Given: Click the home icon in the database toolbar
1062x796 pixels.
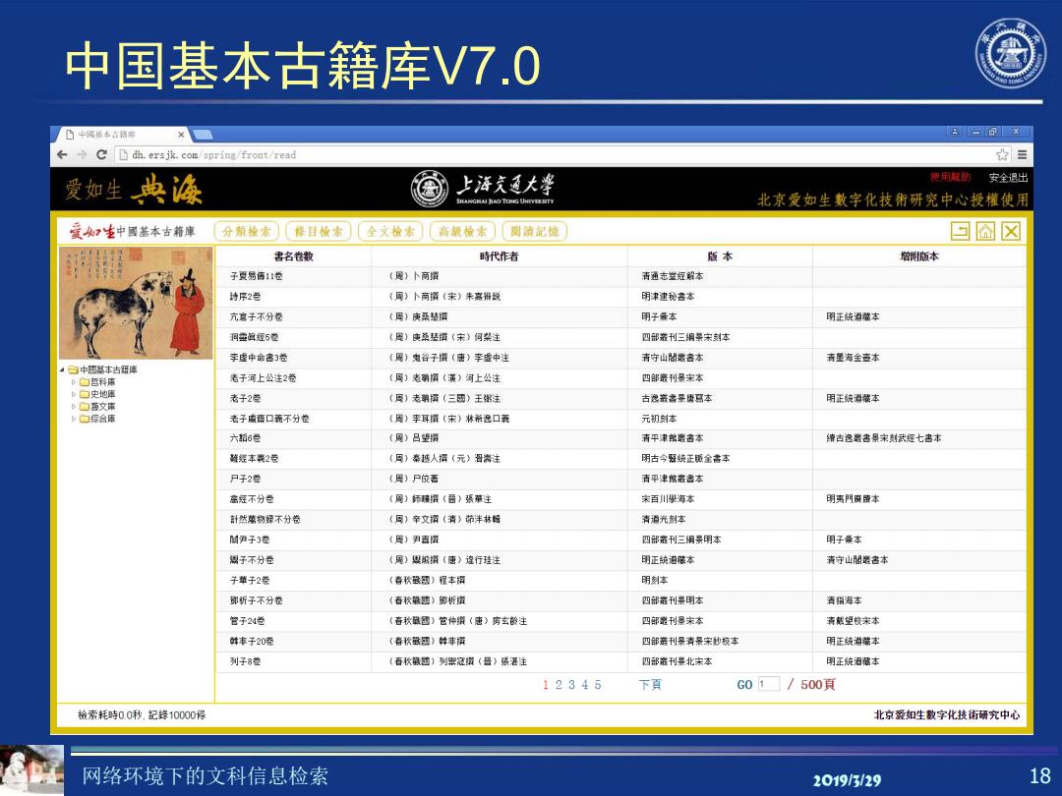Looking at the screenshot, I should pyautogui.click(x=985, y=232).
